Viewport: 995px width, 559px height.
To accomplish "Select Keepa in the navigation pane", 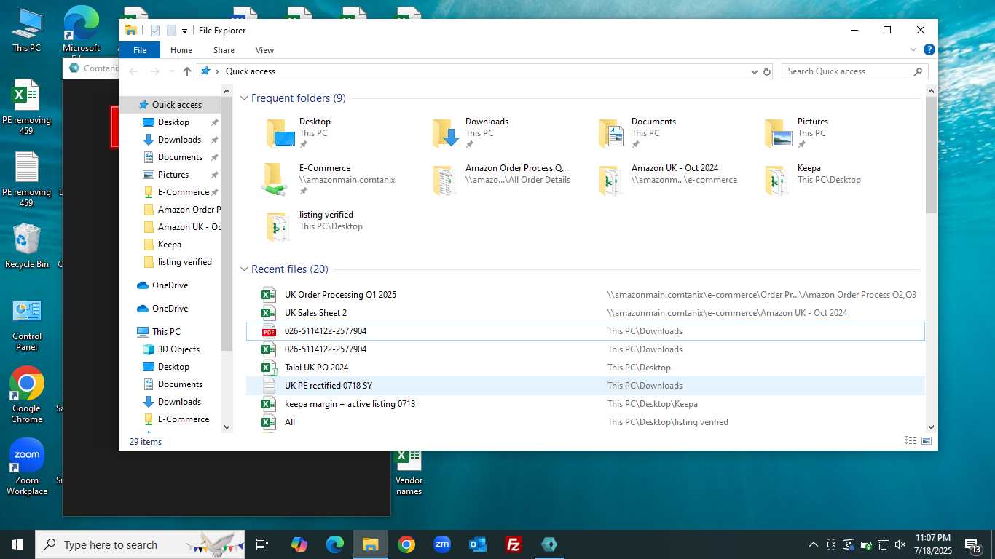I will (170, 245).
